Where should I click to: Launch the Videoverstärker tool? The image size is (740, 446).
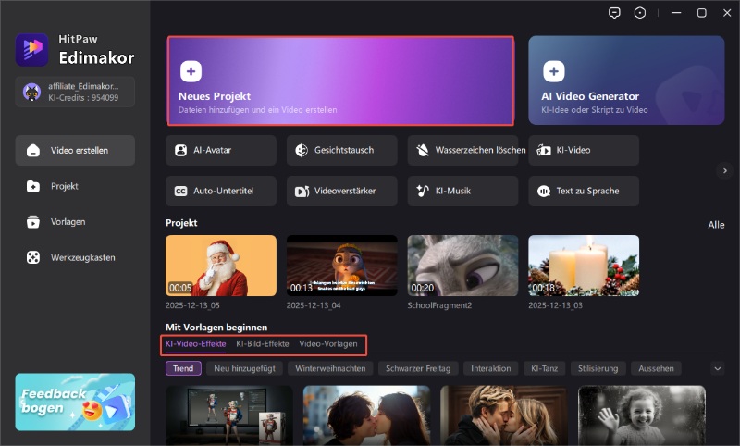(341, 192)
